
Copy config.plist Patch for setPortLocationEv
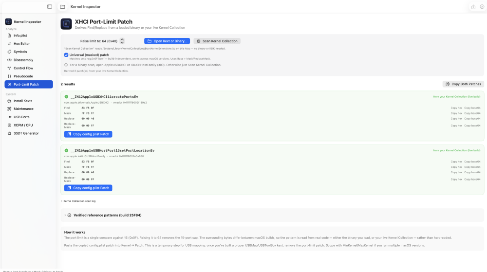click(x=88, y=188)
